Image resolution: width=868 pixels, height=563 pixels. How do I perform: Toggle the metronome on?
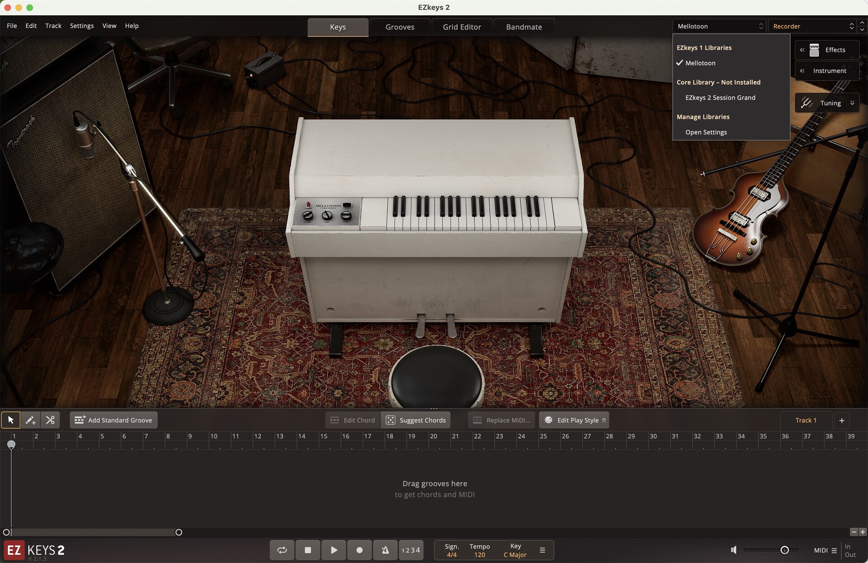tap(385, 550)
